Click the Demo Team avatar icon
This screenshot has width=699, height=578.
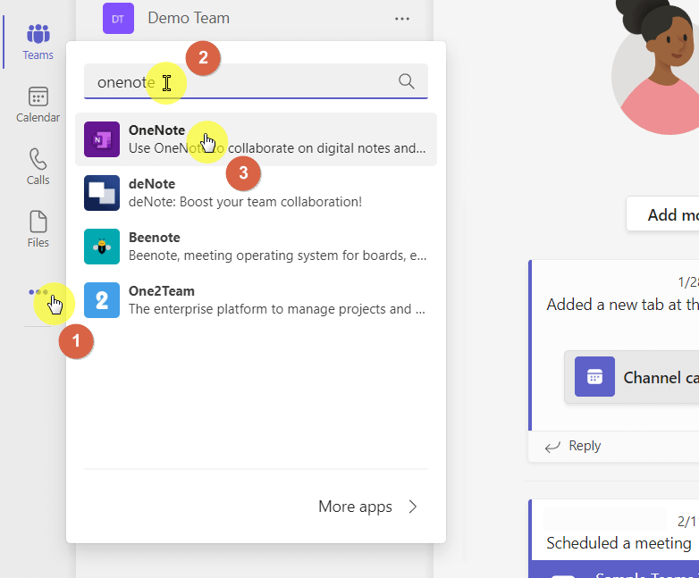[118, 19]
